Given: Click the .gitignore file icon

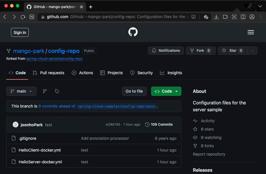Looking at the screenshot, I should [x=14, y=138].
